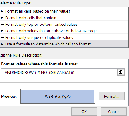Choose 'Format only top or bottom ranked values'
The height and width of the screenshot is (116, 129).
[64, 24]
